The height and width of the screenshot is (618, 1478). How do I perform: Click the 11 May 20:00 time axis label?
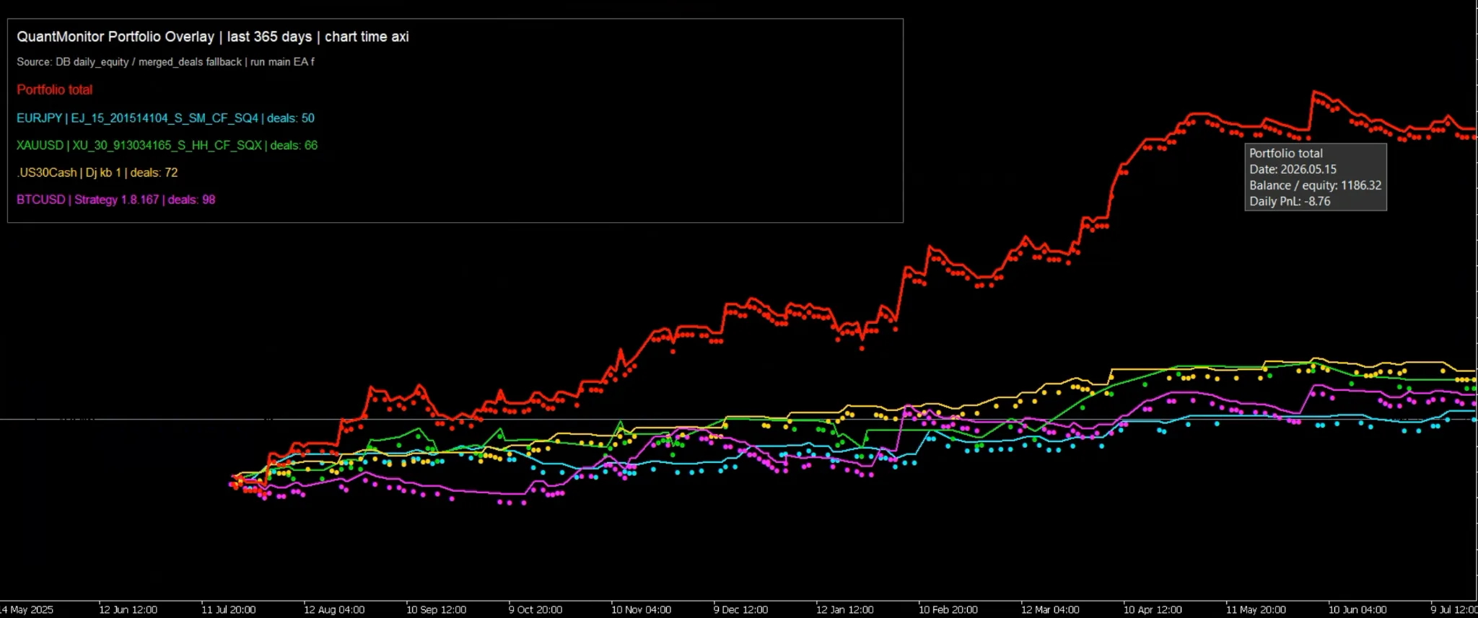tap(1256, 610)
